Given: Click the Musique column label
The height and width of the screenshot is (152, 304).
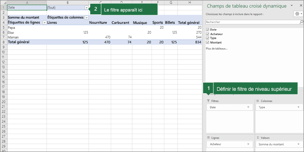Looking at the screenshot, I should (140, 23).
